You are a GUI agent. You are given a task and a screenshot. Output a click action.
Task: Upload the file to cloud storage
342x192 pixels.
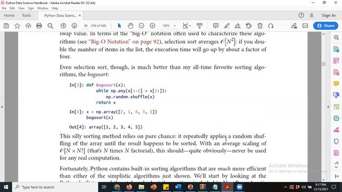[x=28, y=26]
